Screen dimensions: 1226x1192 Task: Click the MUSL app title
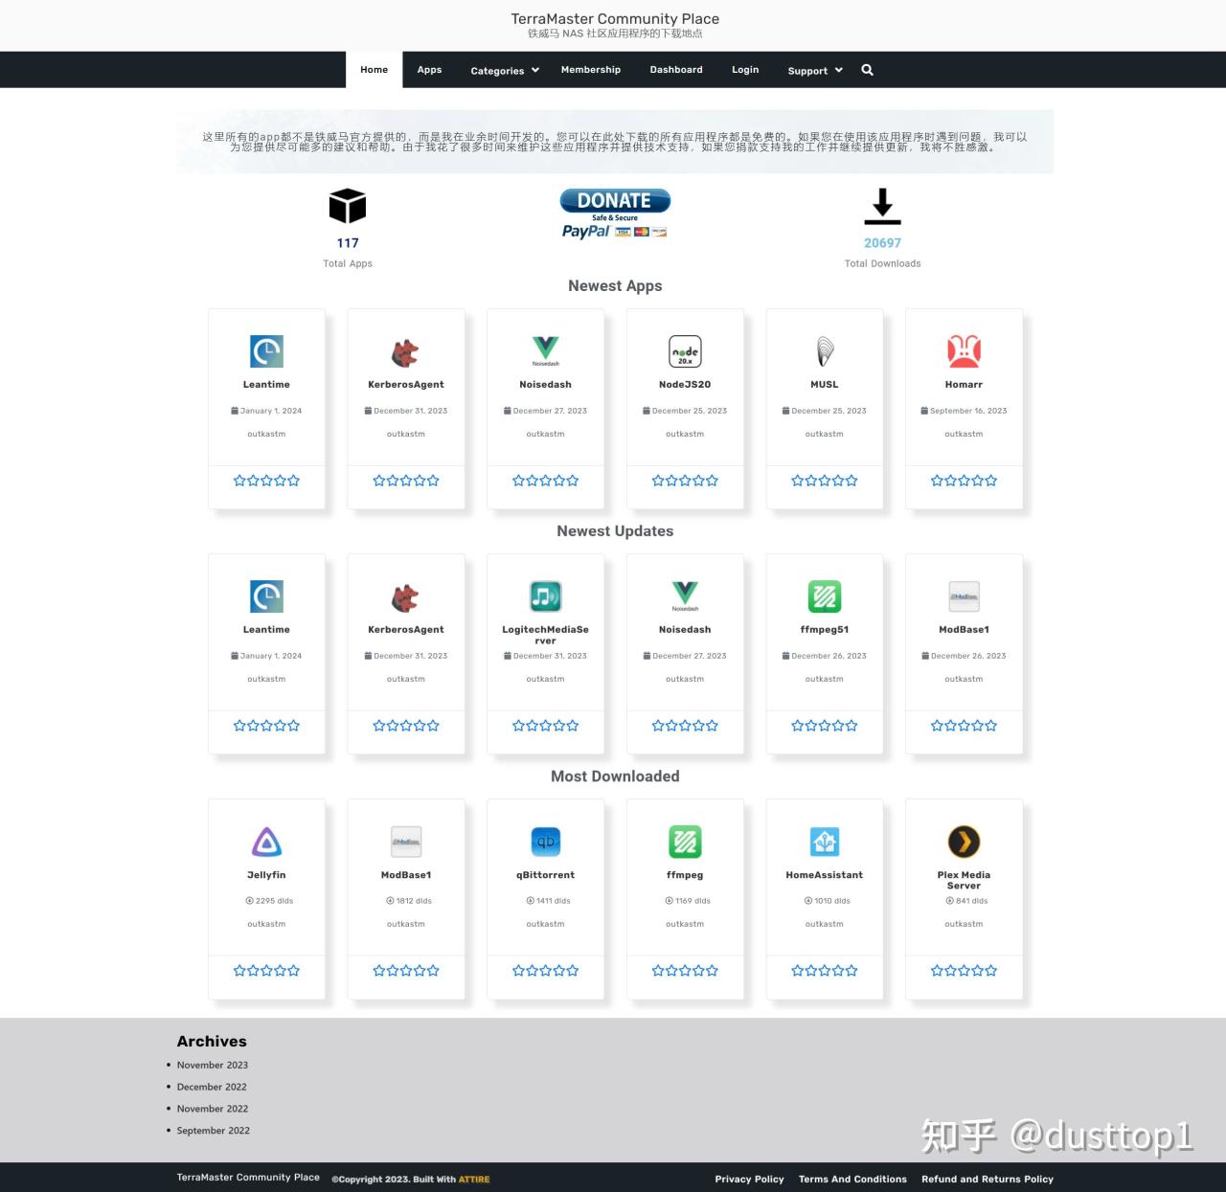click(825, 385)
